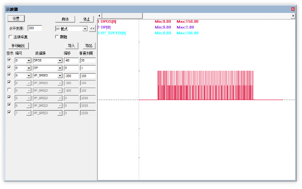The width and height of the screenshot is (302, 189).
Task: Click the red 'Max:150.00' value
Action: [x=188, y=22]
